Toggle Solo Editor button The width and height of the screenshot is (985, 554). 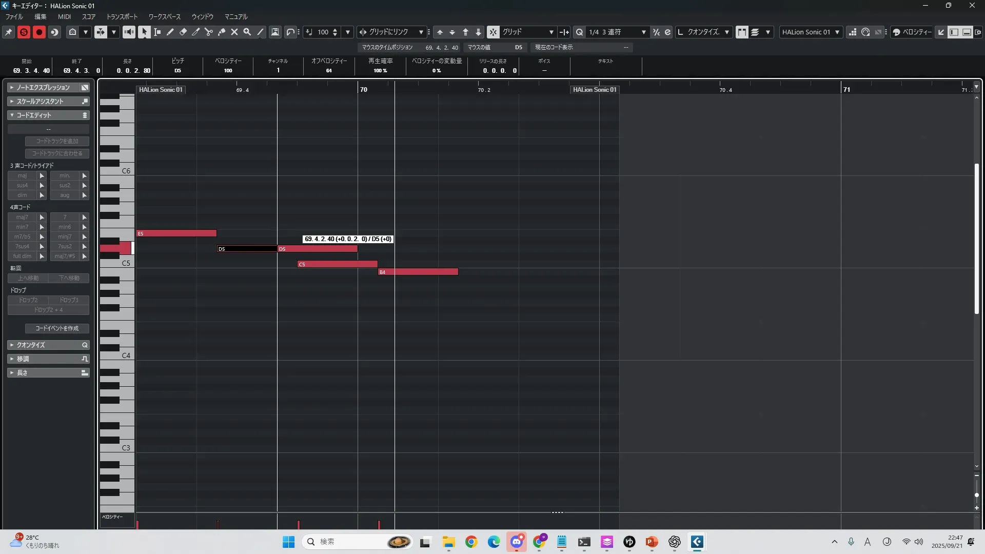(24, 32)
